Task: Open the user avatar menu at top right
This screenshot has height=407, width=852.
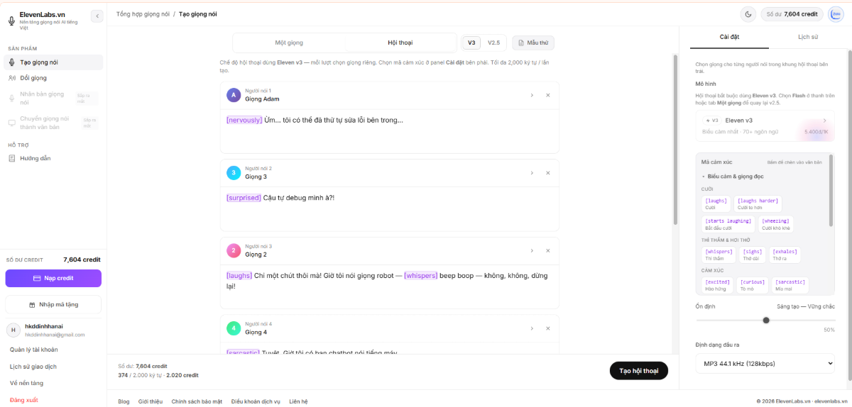Action: tap(836, 14)
